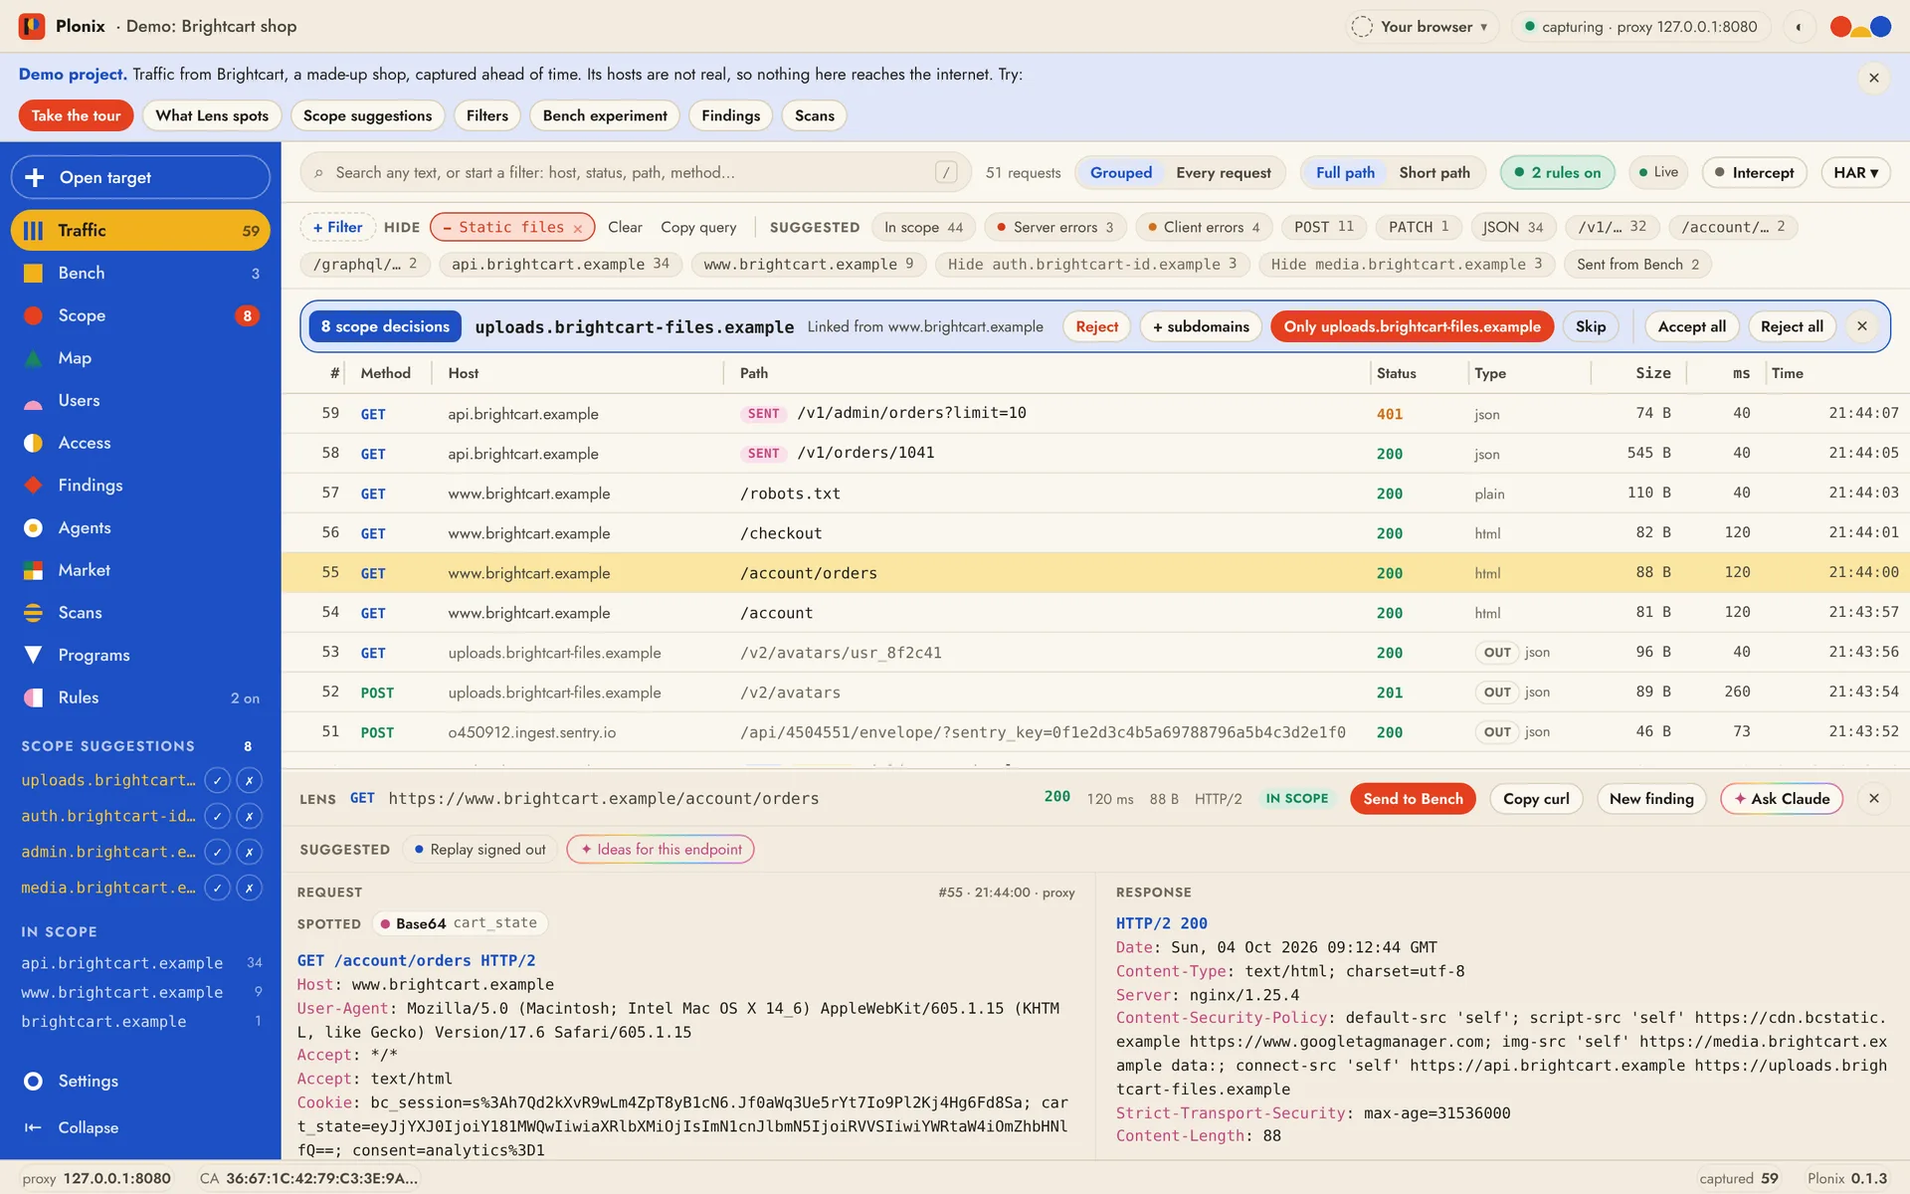This screenshot has height=1194, width=1910.
Task: Open the Map sidebar icon
Action: click(33, 358)
